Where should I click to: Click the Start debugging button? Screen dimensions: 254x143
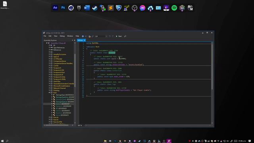(x=119, y=36)
